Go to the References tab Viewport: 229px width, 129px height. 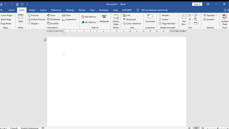pyautogui.click(x=56, y=10)
